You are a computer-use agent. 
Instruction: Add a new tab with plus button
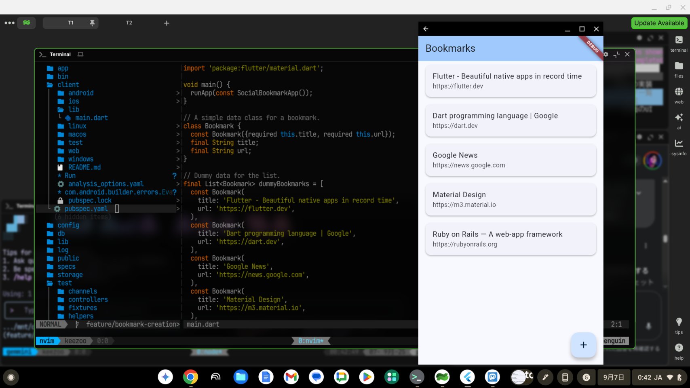[x=167, y=23]
